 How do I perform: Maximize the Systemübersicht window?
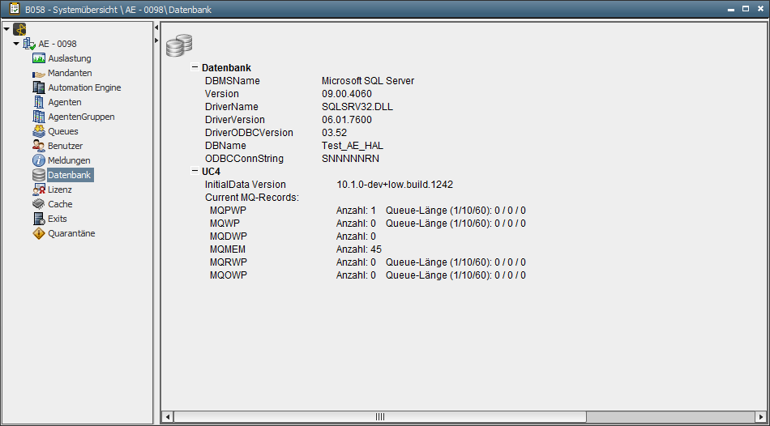coord(746,8)
